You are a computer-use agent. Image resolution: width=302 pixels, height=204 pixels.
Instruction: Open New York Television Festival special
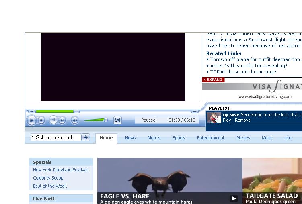point(60,170)
